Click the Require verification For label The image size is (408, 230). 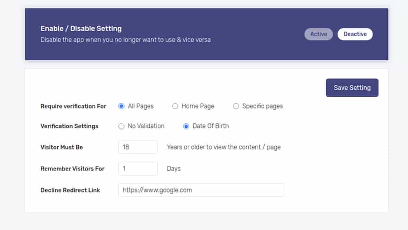coord(73,106)
